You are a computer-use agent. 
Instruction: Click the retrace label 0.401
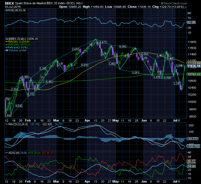click(49, 82)
